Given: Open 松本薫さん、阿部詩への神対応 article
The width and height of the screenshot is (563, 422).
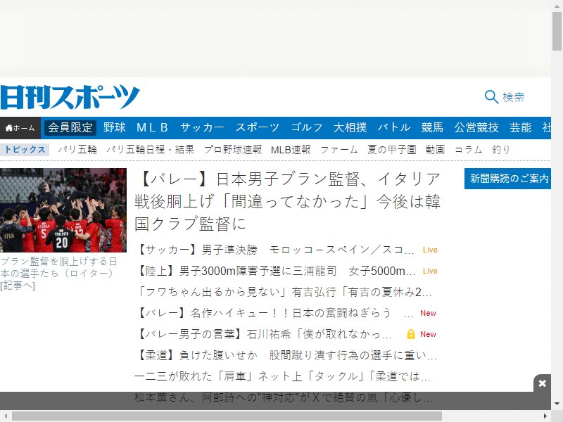Looking at the screenshot, I should (x=284, y=397).
